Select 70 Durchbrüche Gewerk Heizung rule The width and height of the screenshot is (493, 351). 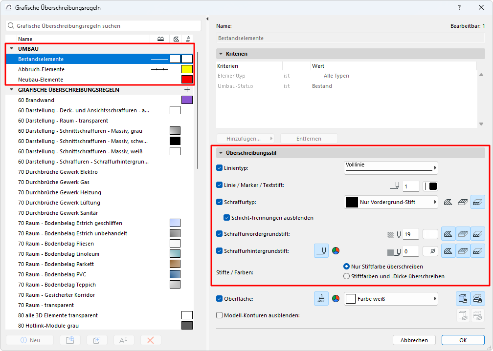pyautogui.click(x=100, y=192)
